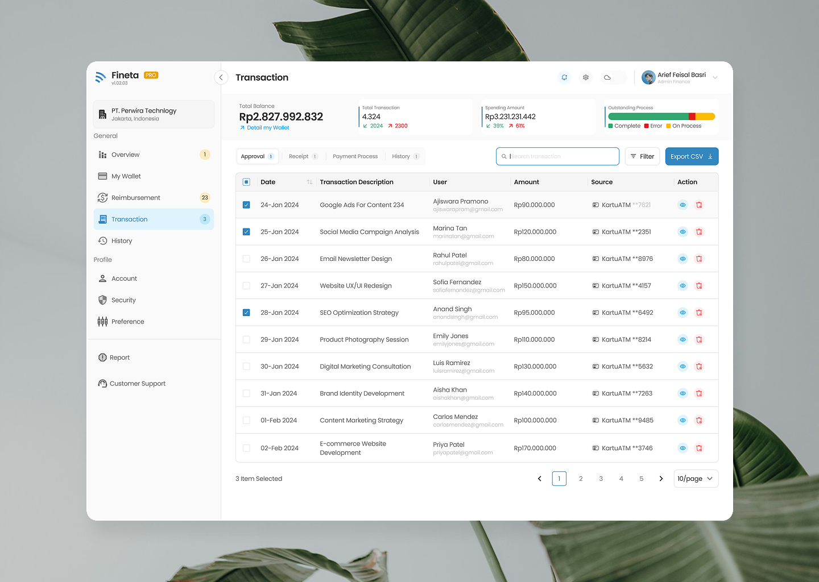View Website UX/UI Redesign transaction
Image resolution: width=819 pixels, height=582 pixels.
pos(682,286)
